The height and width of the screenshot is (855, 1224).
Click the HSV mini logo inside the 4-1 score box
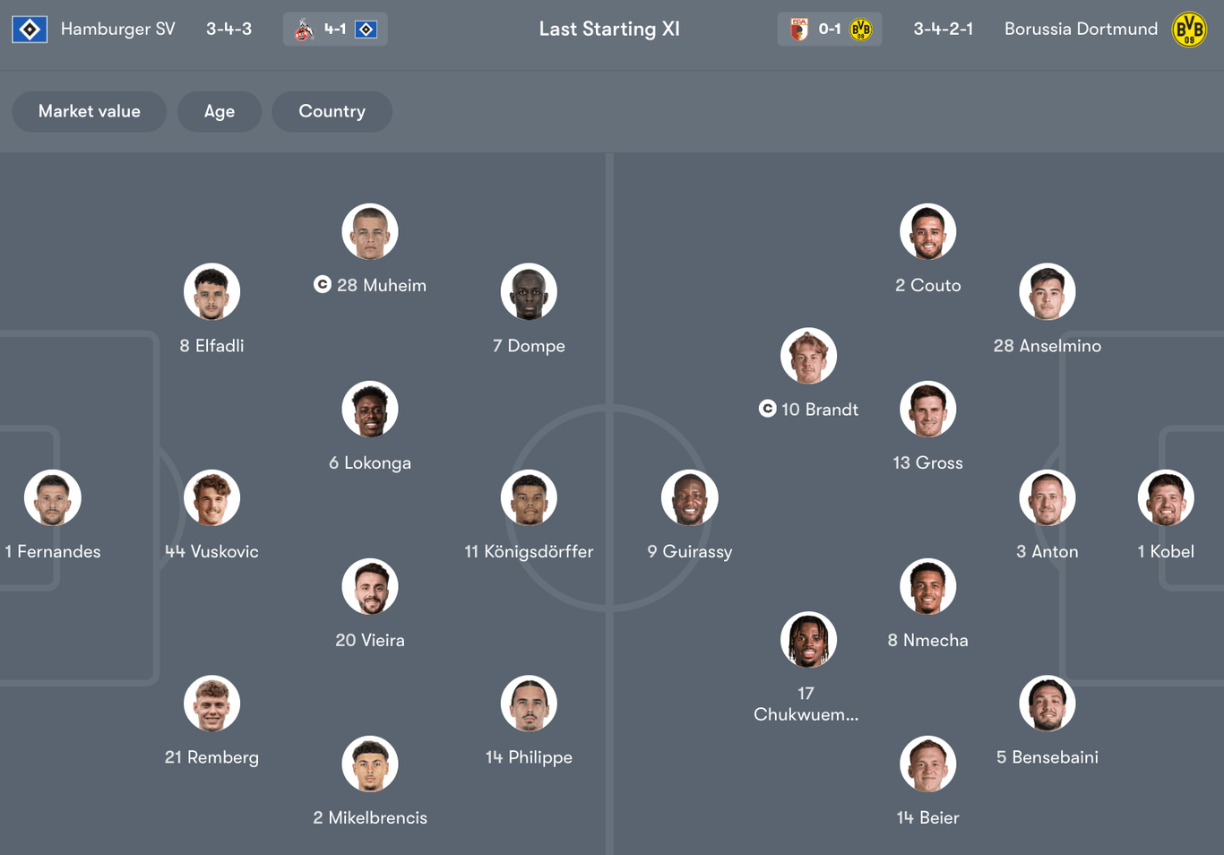(x=366, y=28)
